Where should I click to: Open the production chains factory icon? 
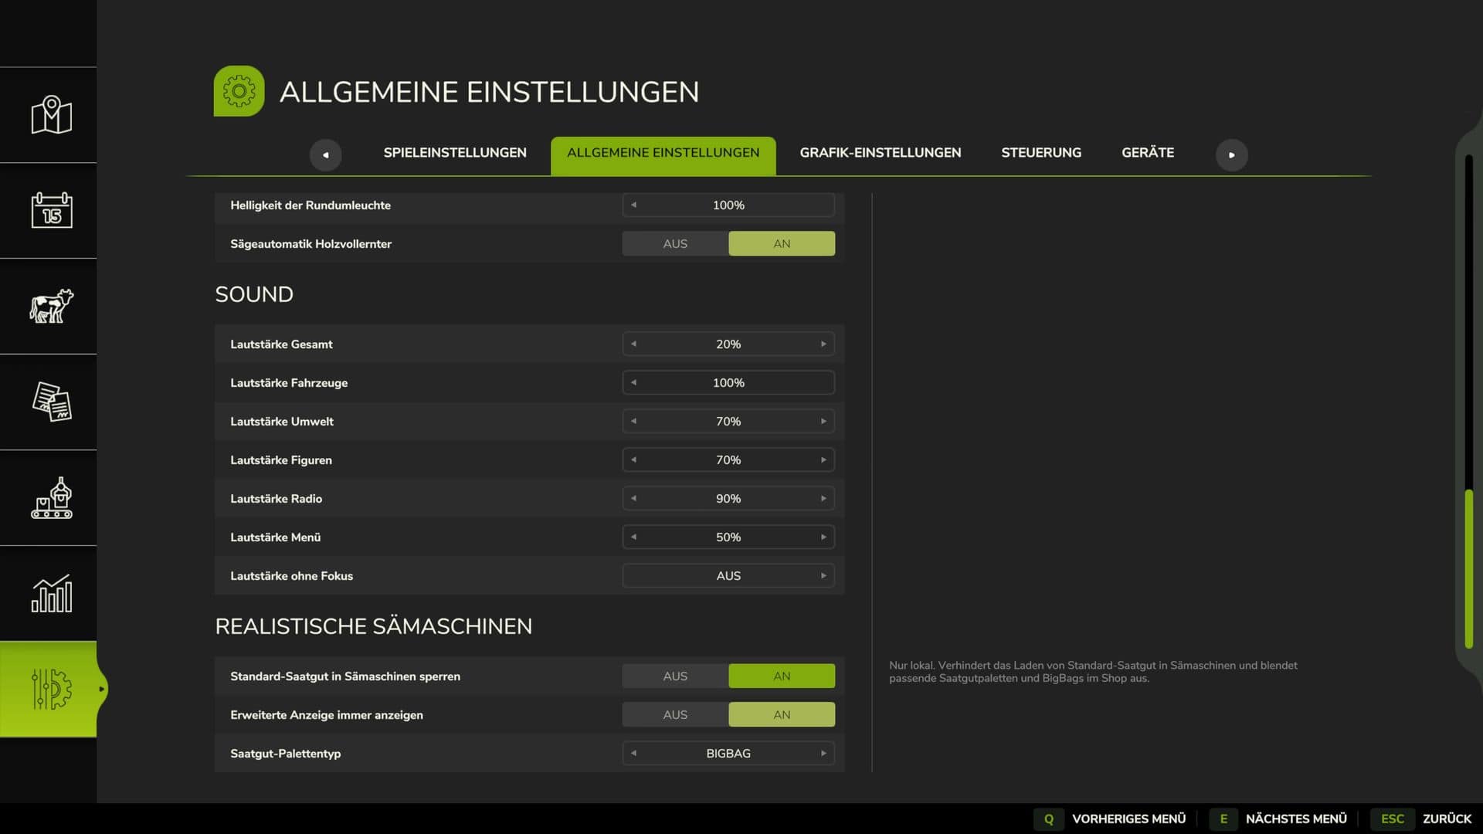click(51, 498)
